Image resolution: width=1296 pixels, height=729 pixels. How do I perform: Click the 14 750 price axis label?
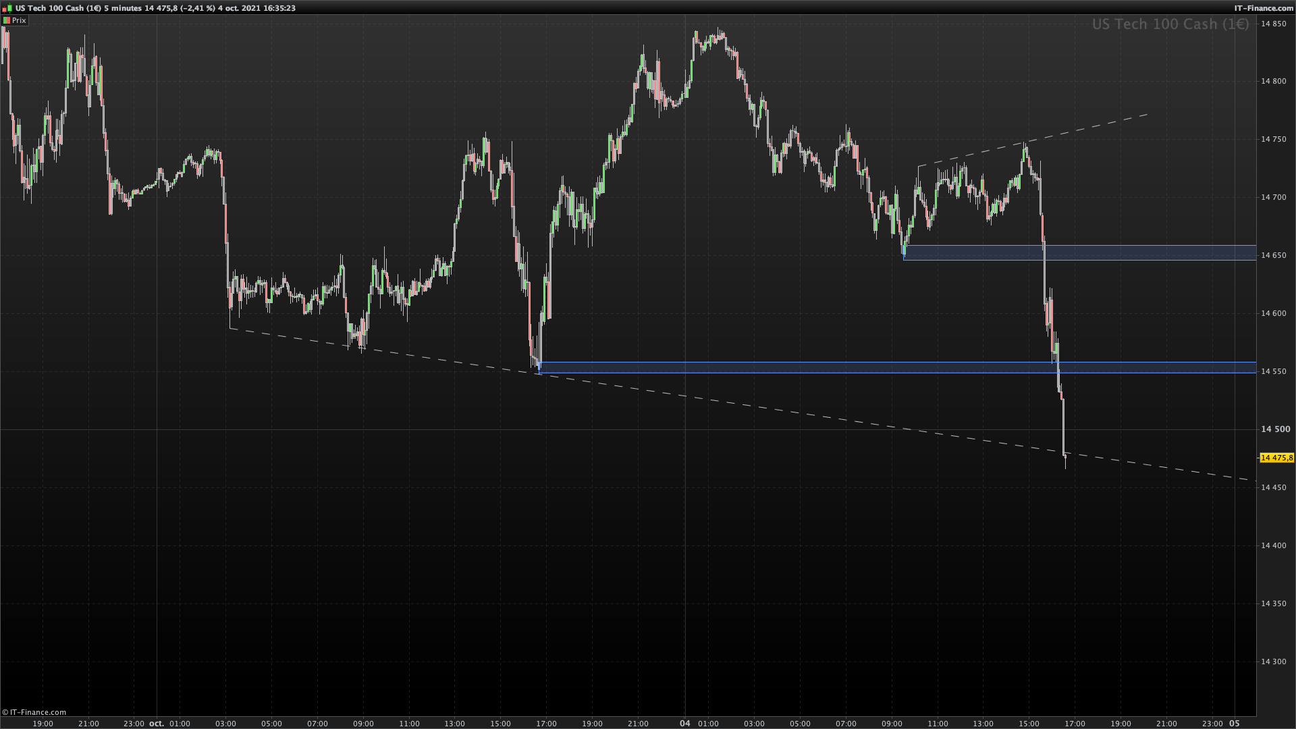(1274, 140)
